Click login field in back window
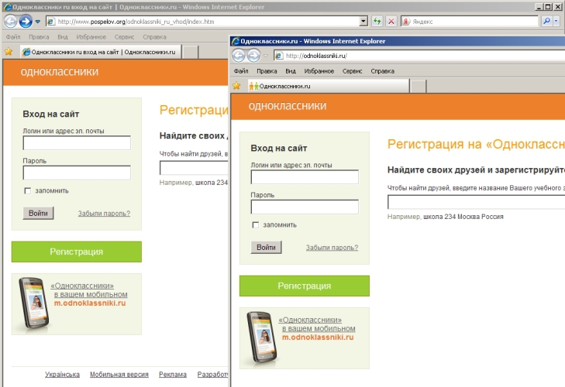The height and width of the screenshot is (387, 565). 77,143
